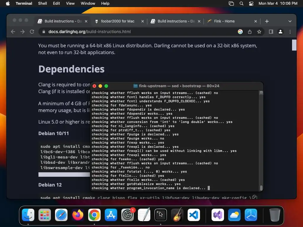Click the Terminal window scrollbar thumb

pyautogui.click(x=261, y=188)
